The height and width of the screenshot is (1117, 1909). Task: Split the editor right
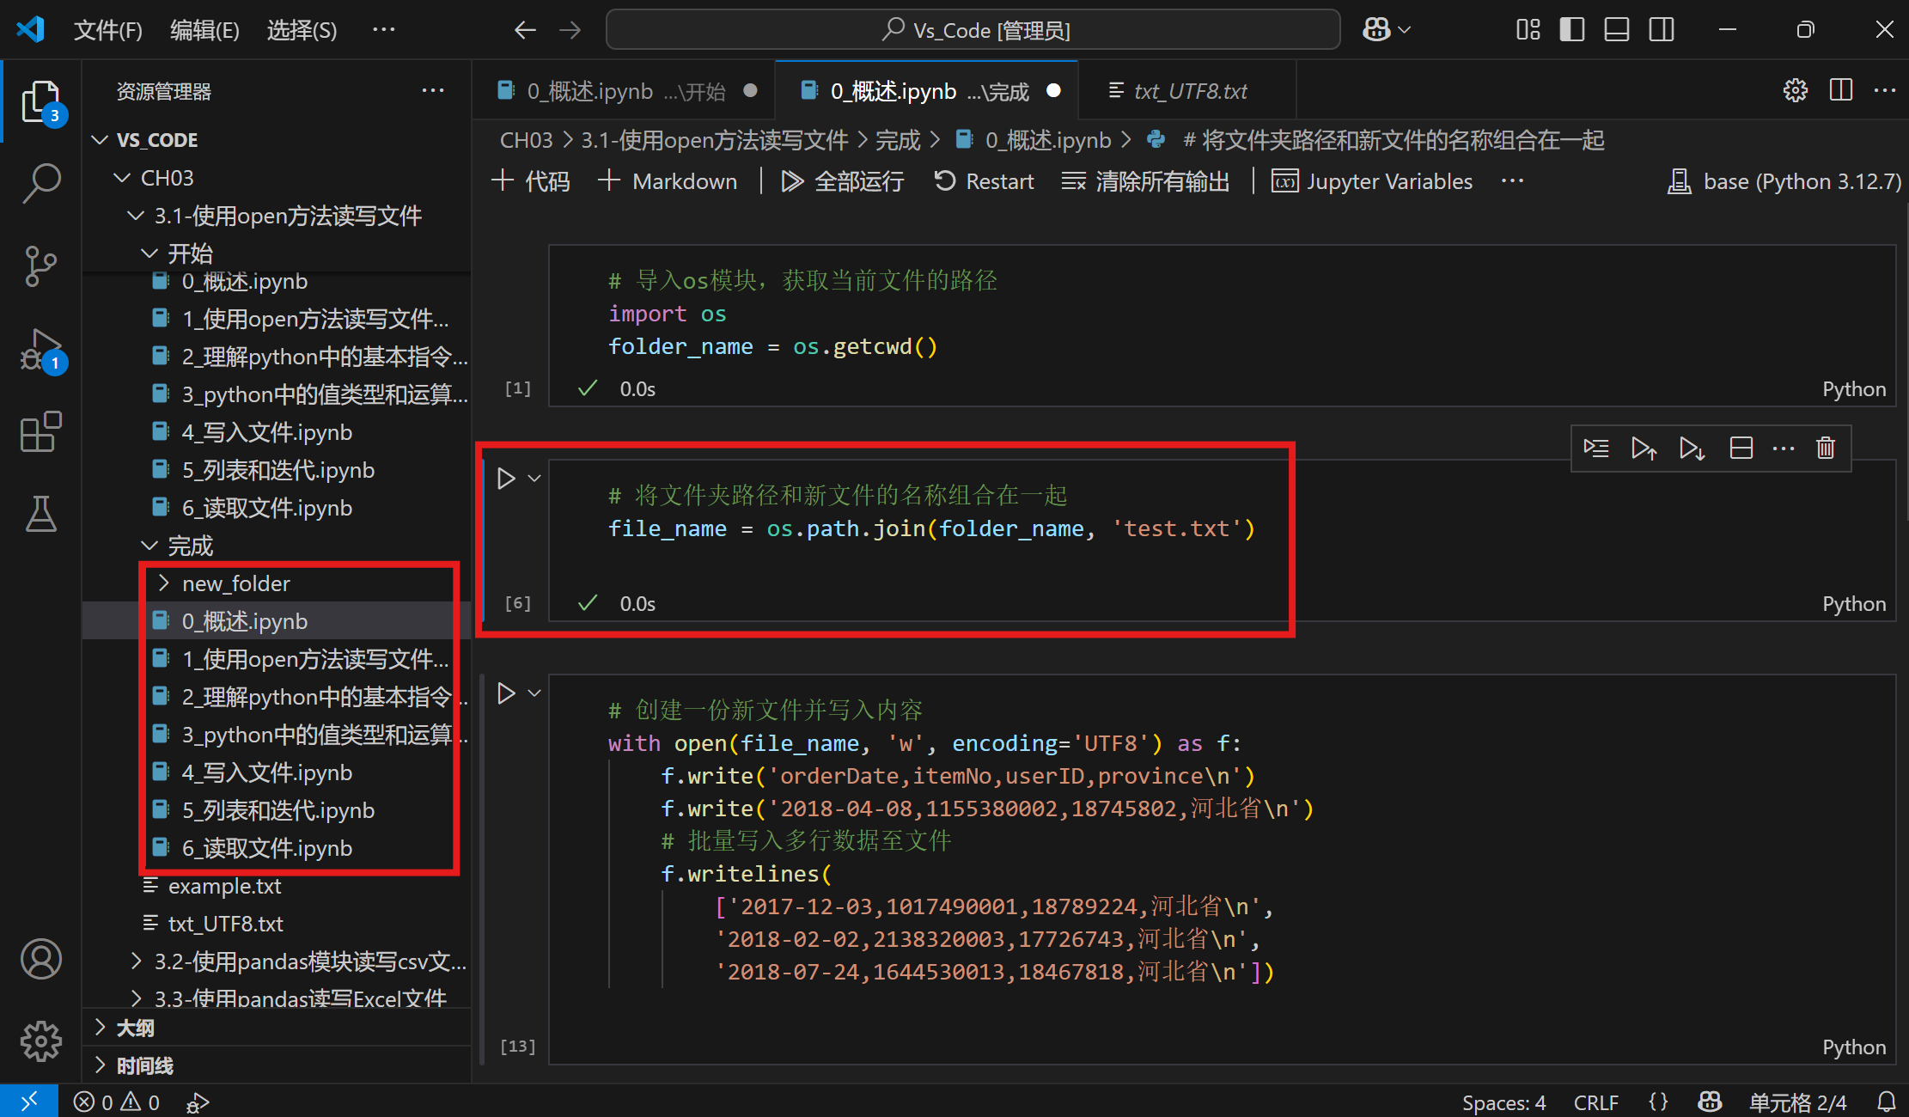(1841, 90)
